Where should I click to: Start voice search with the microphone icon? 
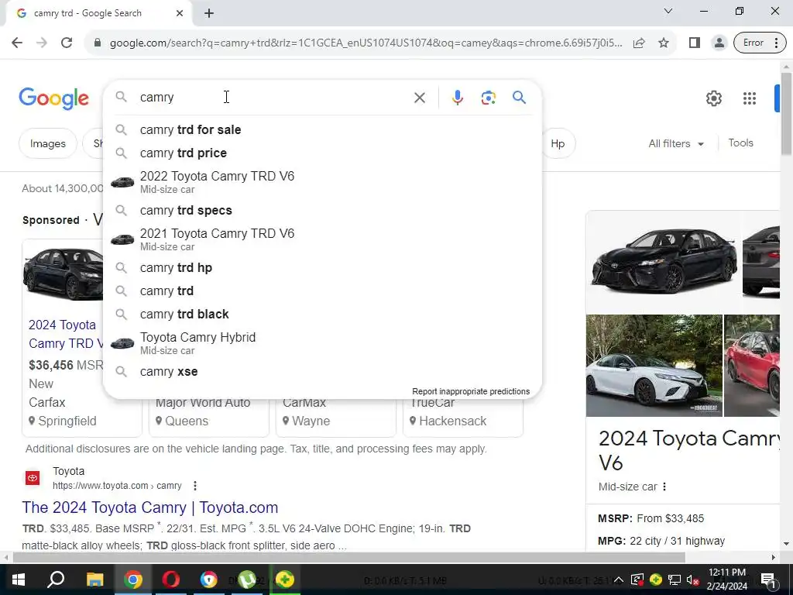(457, 98)
